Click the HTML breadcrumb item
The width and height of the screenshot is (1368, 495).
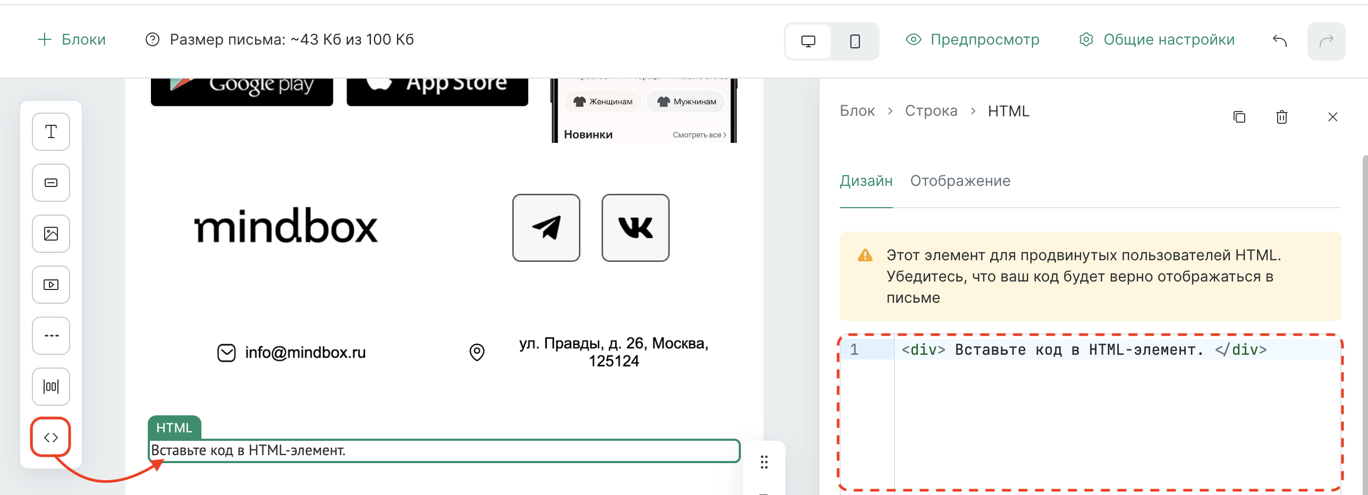click(1009, 111)
